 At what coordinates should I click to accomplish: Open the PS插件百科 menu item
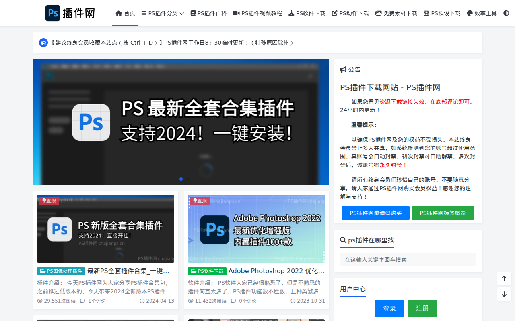208,13
